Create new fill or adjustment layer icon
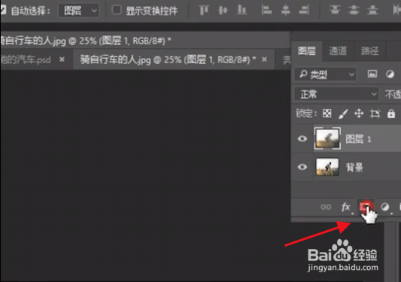The height and width of the screenshot is (282, 401). click(x=385, y=207)
